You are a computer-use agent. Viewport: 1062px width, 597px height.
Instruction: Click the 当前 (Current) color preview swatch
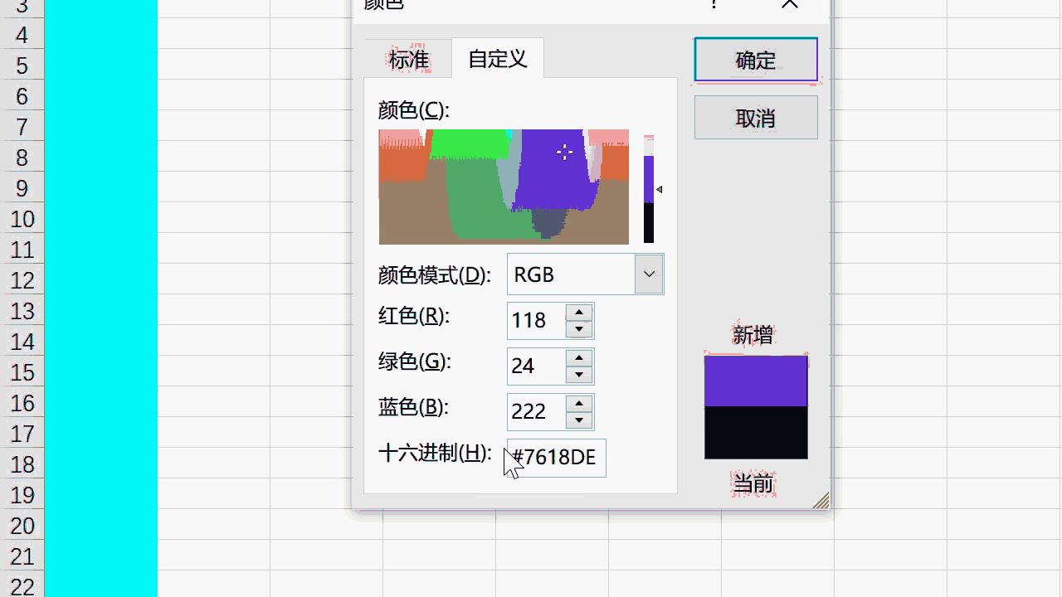(x=755, y=431)
